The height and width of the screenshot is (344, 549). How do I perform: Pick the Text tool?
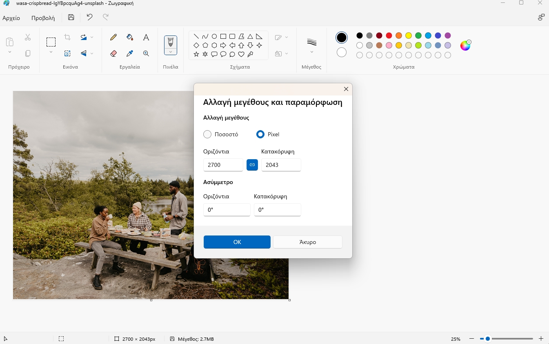click(146, 38)
